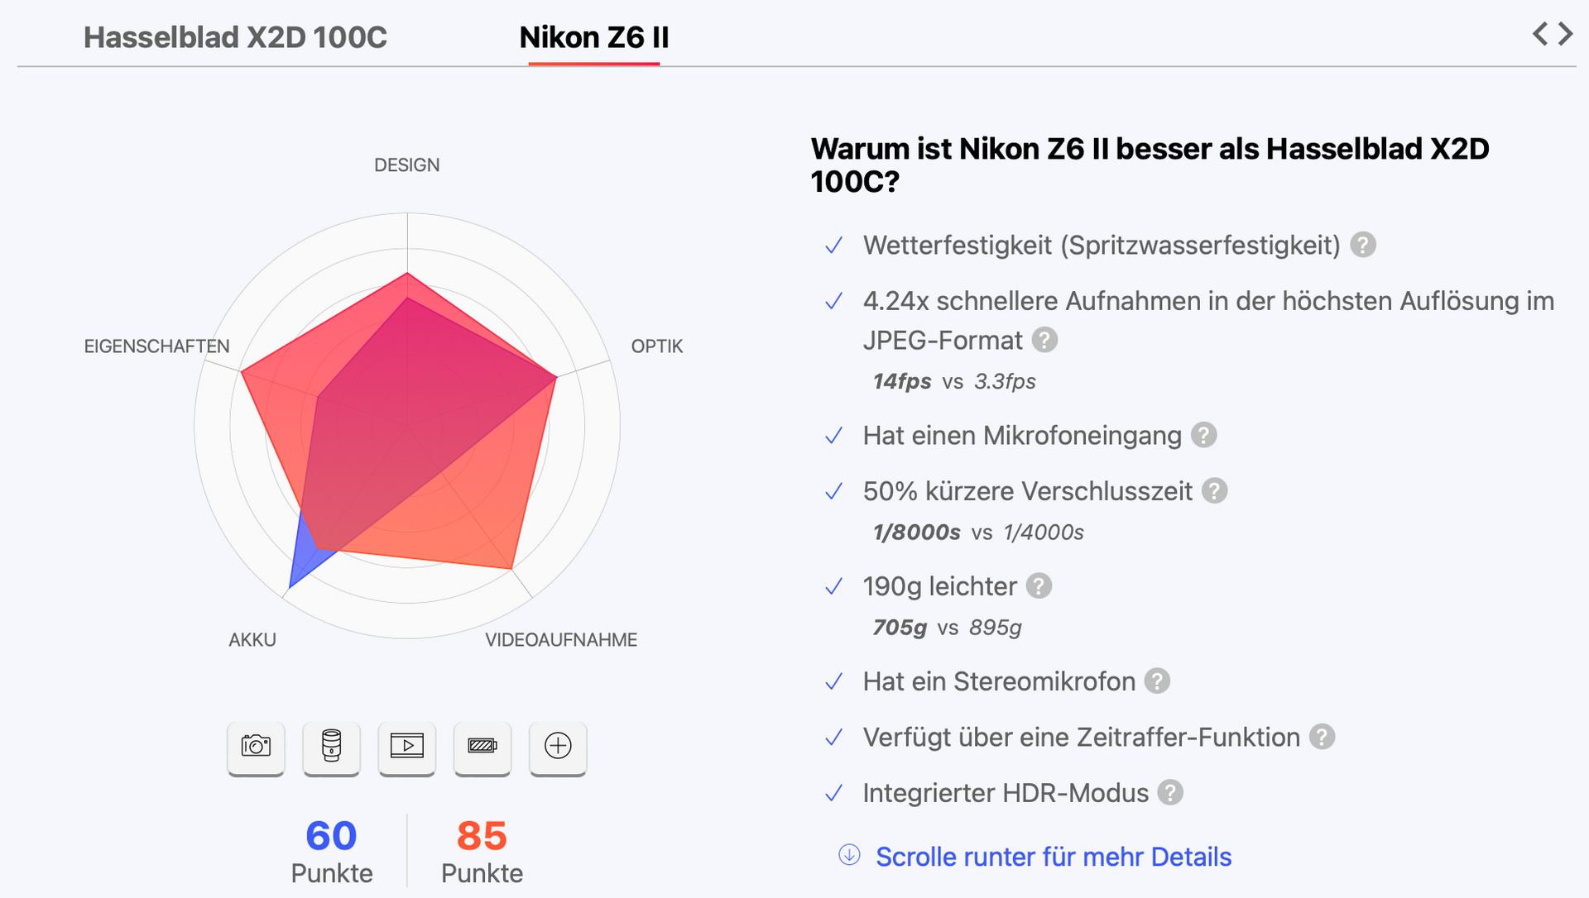Open help icon beside Mikrofoneingang
Viewport: 1589px width, 898px height.
tap(1204, 436)
